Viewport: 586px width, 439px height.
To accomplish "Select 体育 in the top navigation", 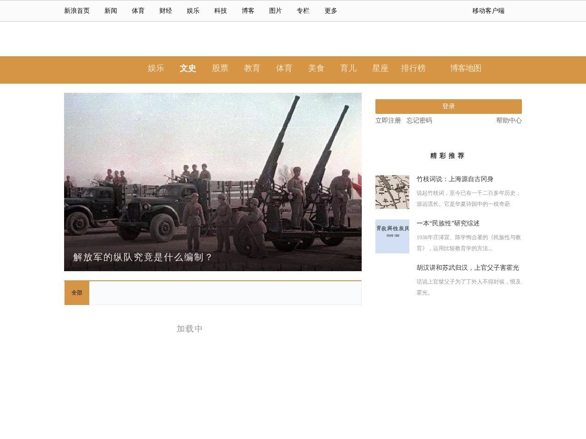I will coord(137,11).
